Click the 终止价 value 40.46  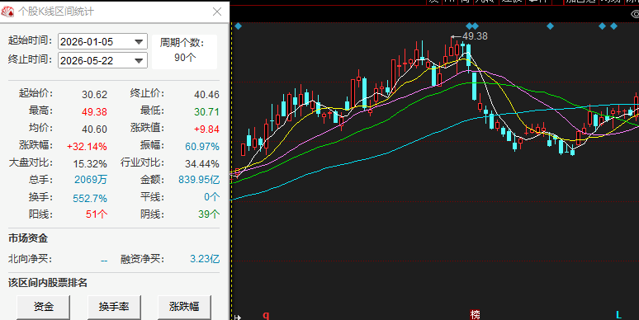[206, 95]
